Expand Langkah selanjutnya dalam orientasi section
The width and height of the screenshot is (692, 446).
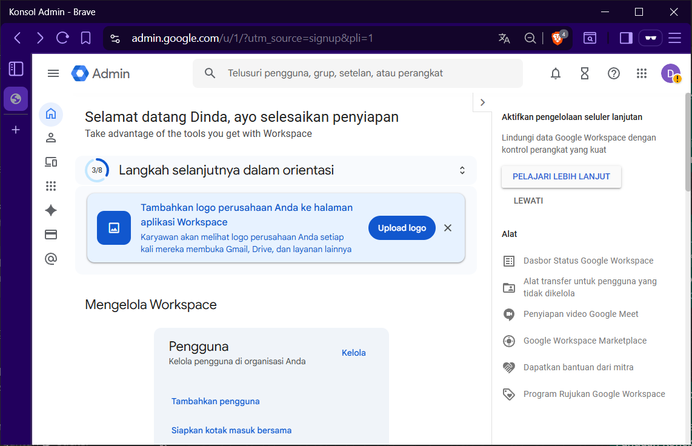462,170
